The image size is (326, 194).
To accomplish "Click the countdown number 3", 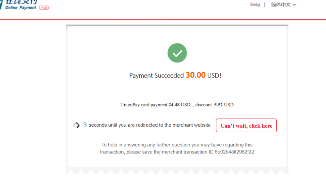I will (x=85, y=125).
